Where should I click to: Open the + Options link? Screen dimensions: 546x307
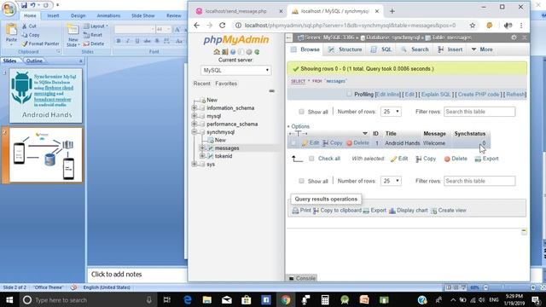pyautogui.click(x=299, y=126)
